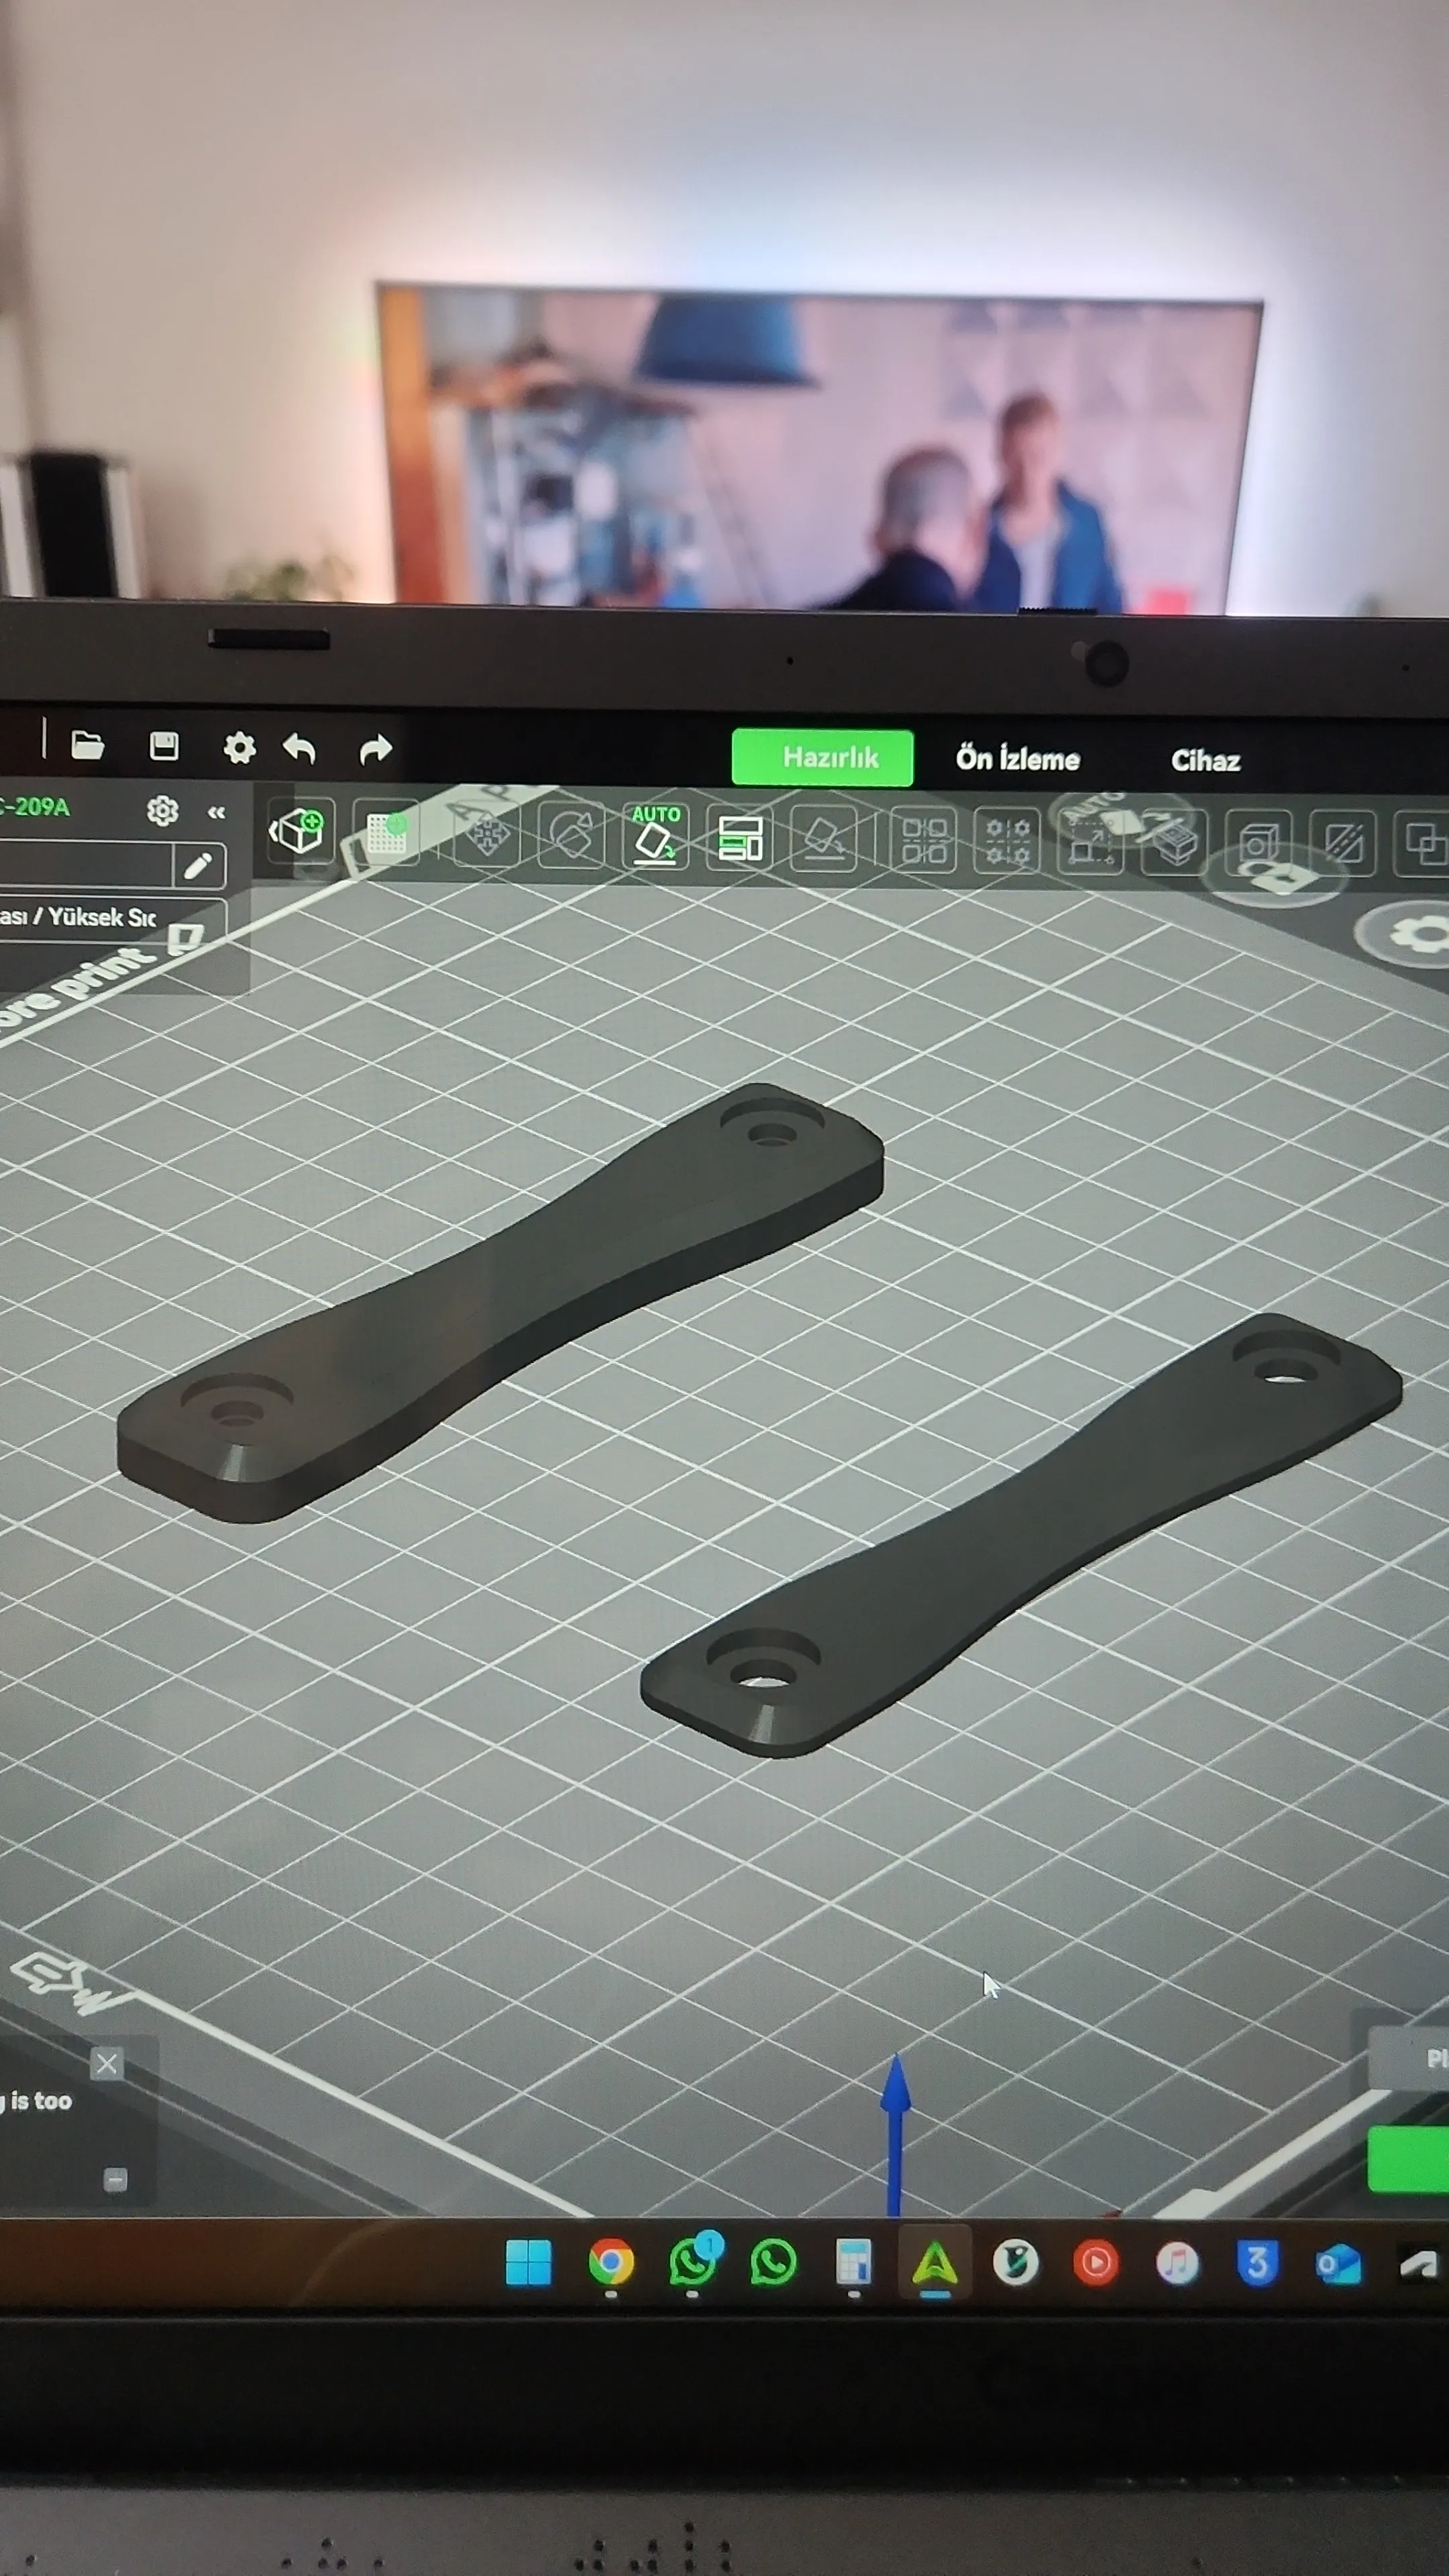Collapse the sidebar with double chevron

(216, 812)
